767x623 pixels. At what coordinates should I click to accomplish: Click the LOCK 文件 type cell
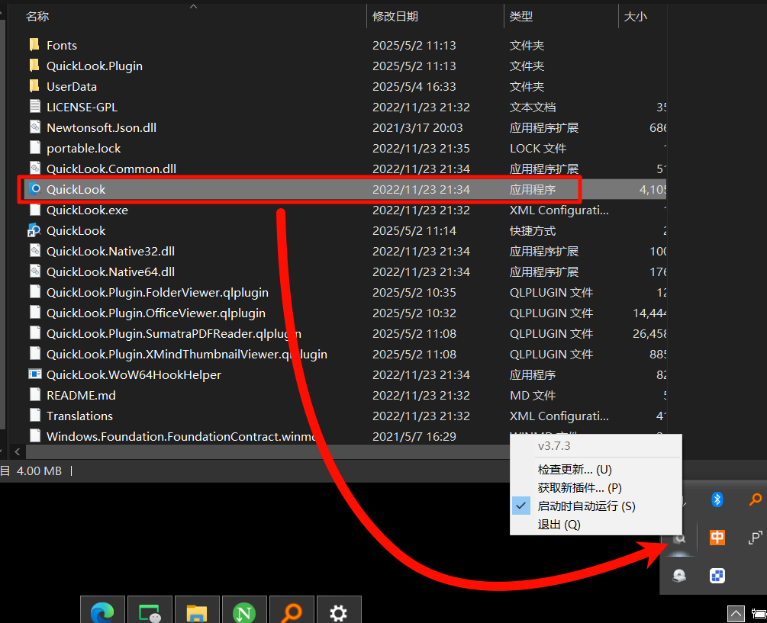click(538, 148)
